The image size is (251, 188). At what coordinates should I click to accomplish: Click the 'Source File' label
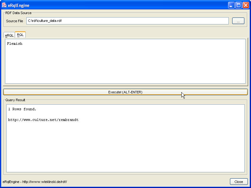click(x=14, y=21)
